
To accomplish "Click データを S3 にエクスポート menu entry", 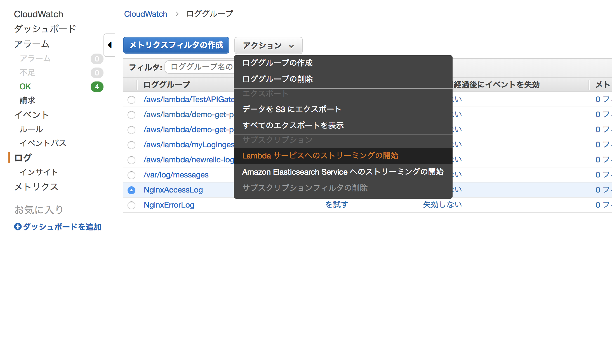I will tap(291, 109).
